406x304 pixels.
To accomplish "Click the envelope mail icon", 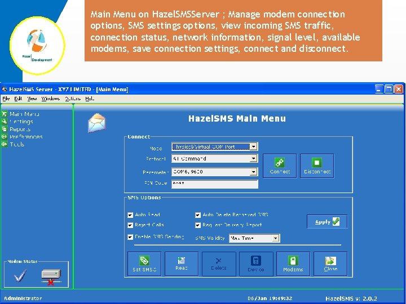I will pos(97,123).
